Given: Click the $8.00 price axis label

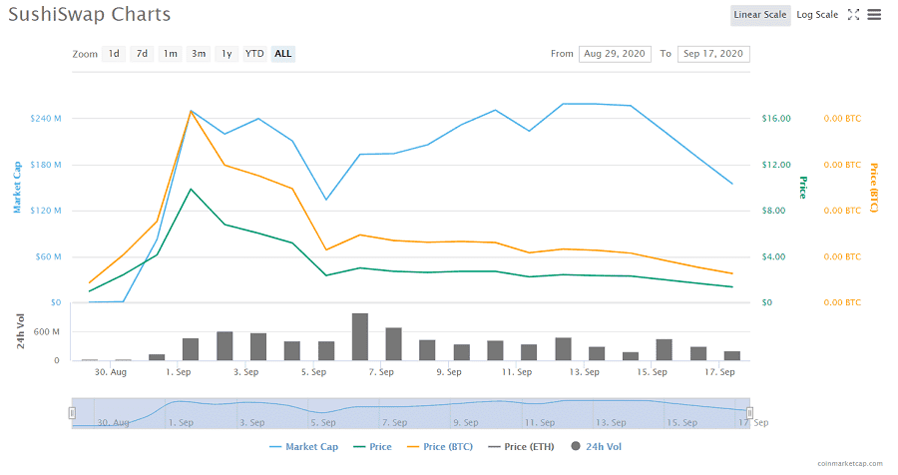Looking at the screenshot, I should [x=773, y=211].
